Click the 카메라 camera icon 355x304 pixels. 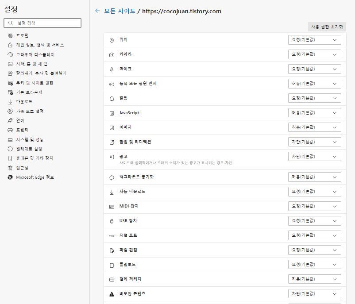click(x=111, y=54)
